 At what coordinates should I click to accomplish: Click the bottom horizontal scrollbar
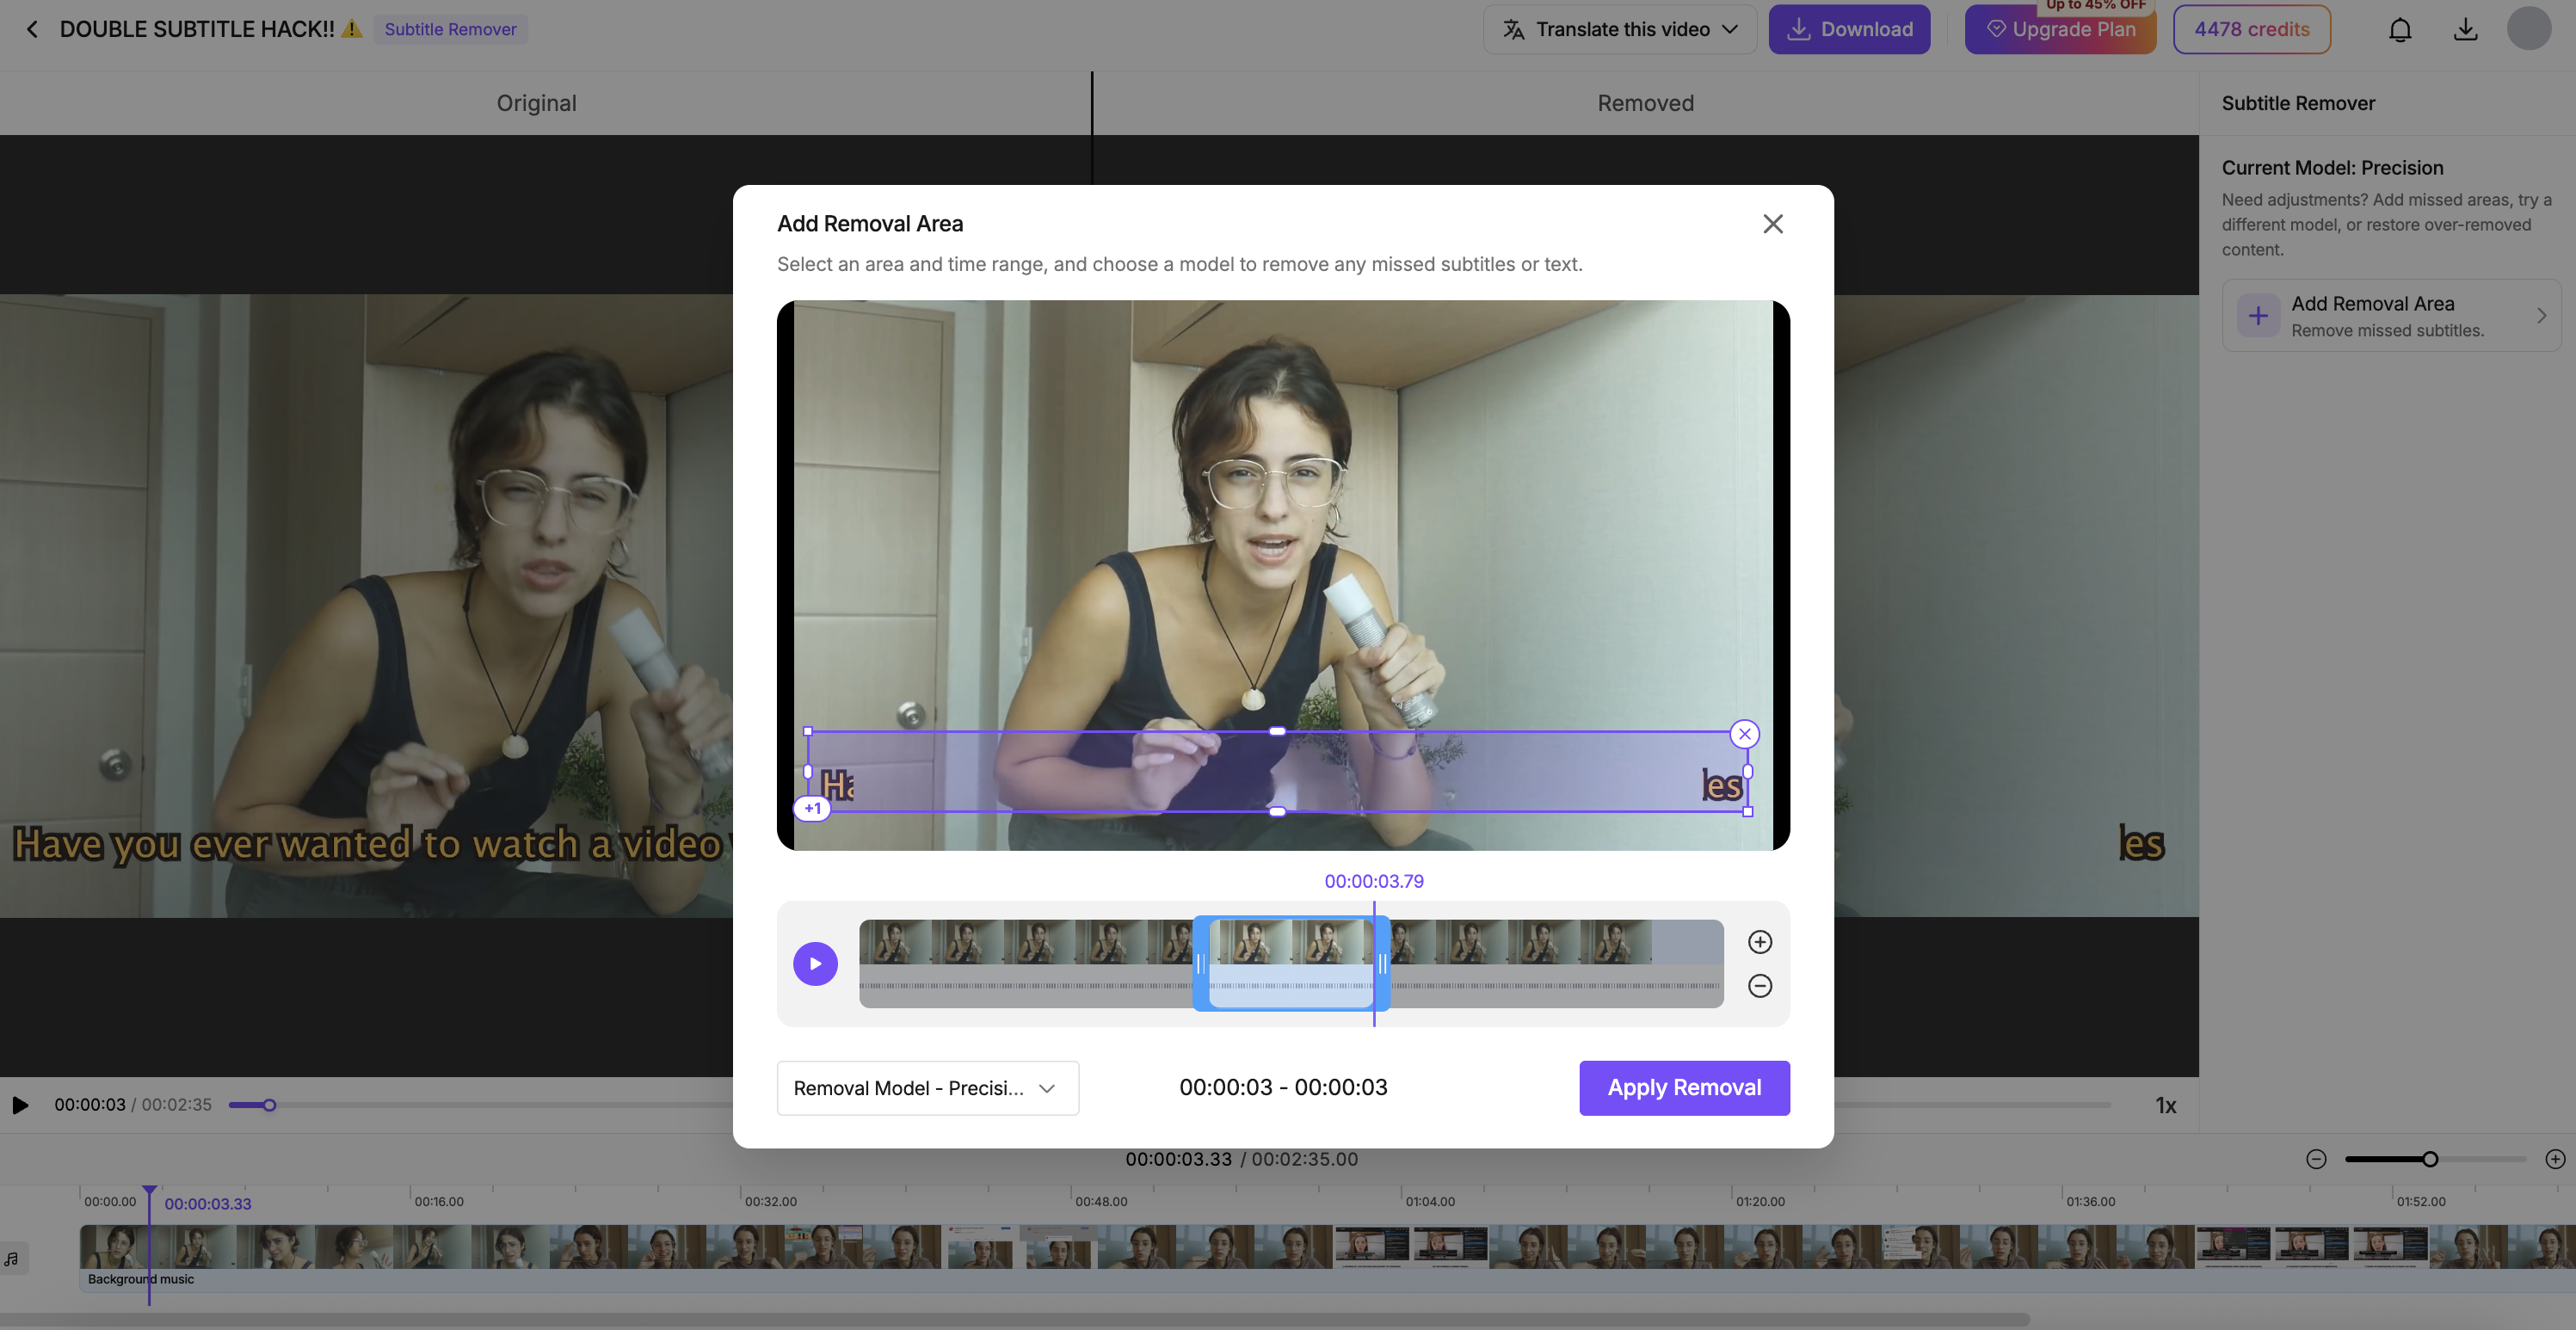(x=1015, y=1320)
